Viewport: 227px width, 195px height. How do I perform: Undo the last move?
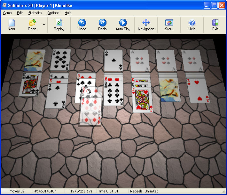(82, 25)
